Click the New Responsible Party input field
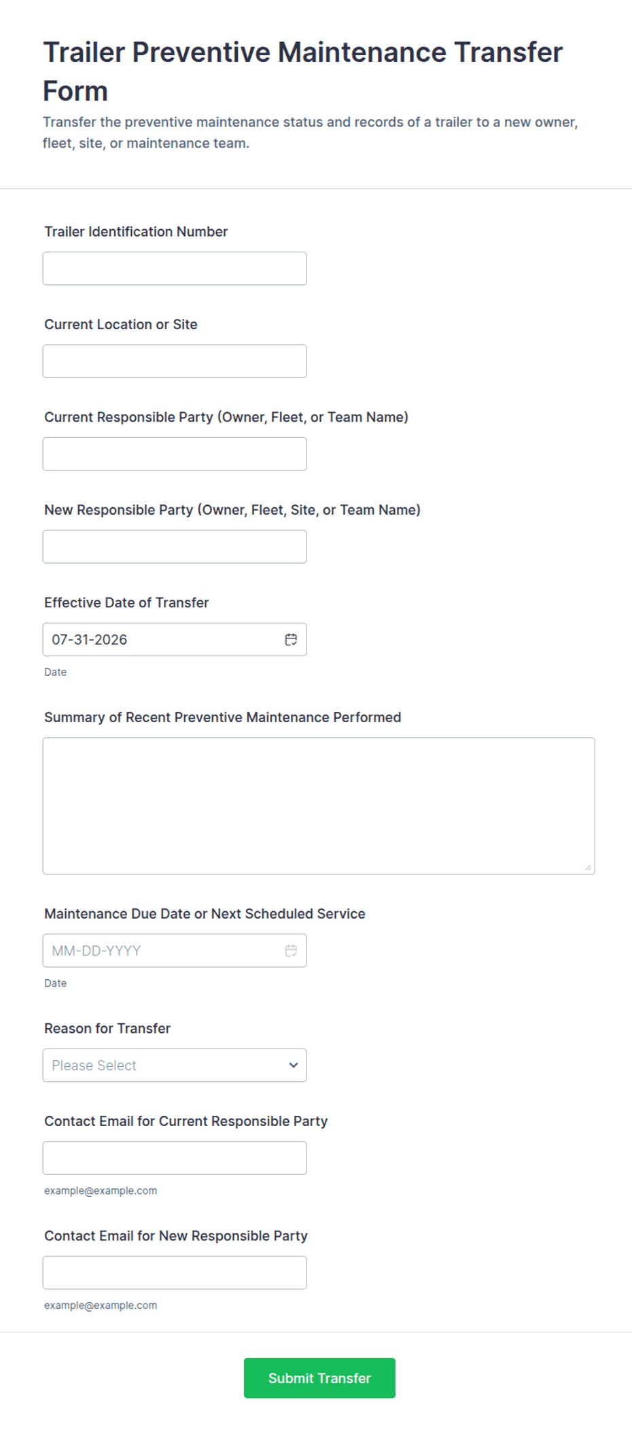The height and width of the screenshot is (1432, 632). [175, 547]
